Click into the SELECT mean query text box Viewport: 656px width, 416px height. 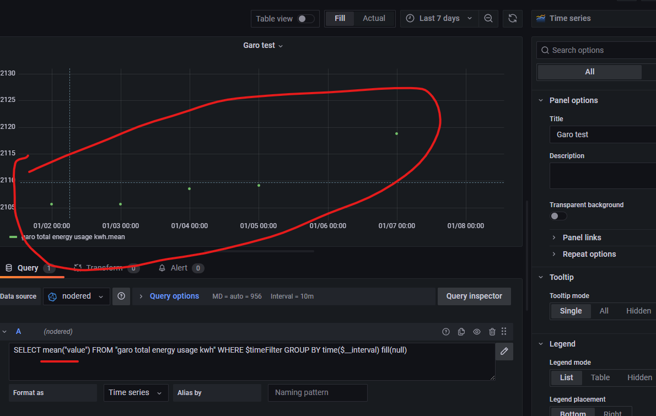(252, 361)
